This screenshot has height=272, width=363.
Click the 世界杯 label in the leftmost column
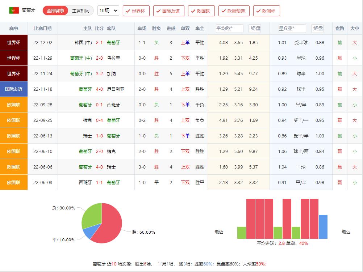pyautogui.click(x=13, y=42)
